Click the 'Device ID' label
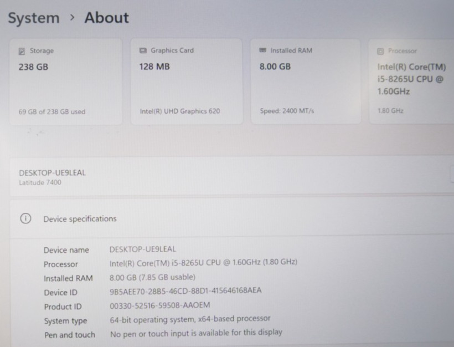This screenshot has width=454, height=347. pyautogui.click(x=61, y=293)
